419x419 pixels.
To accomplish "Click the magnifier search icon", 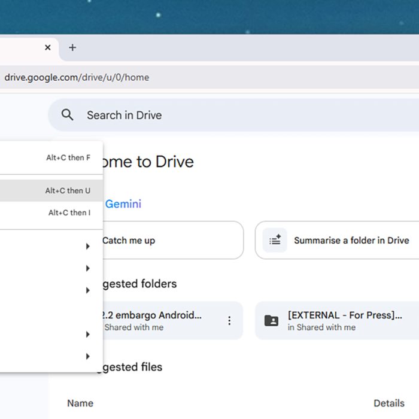I will (67, 115).
